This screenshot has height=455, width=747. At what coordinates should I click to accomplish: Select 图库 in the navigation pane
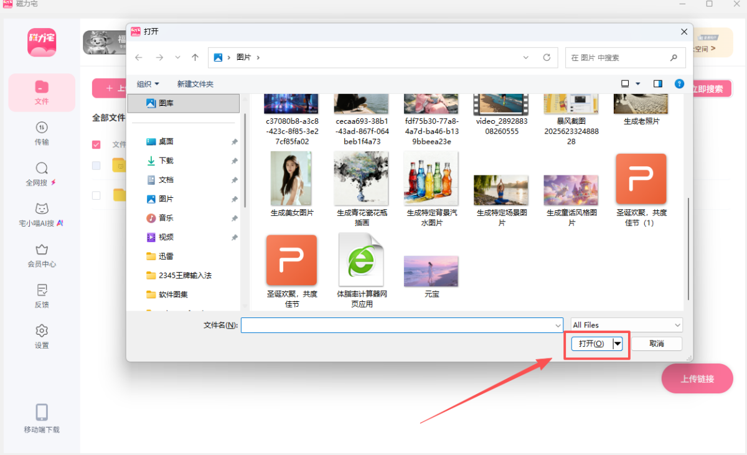[x=183, y=103]
